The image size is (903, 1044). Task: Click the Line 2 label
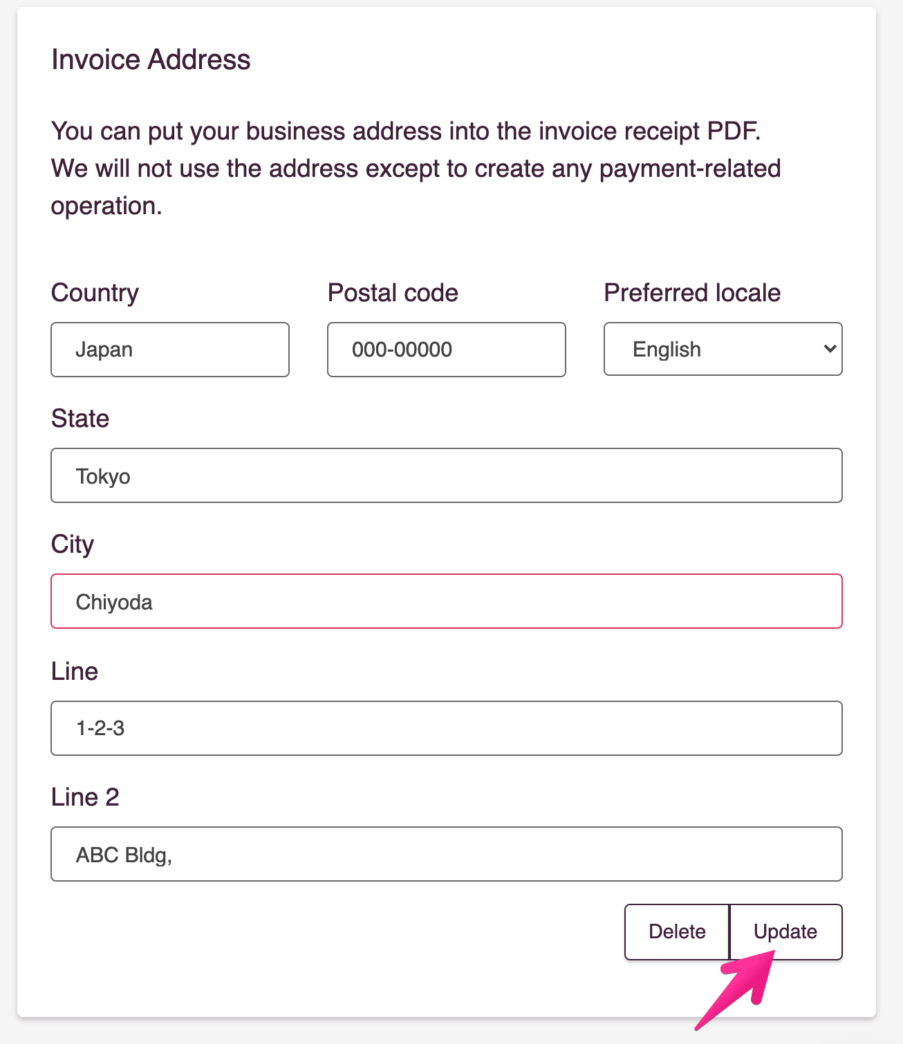coord(85,797)
